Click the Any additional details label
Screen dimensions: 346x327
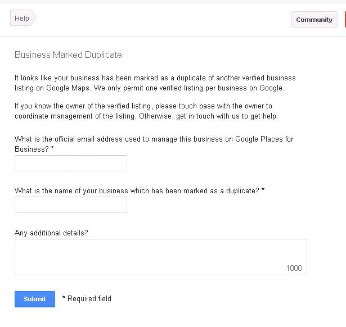[x=51, y=233]
